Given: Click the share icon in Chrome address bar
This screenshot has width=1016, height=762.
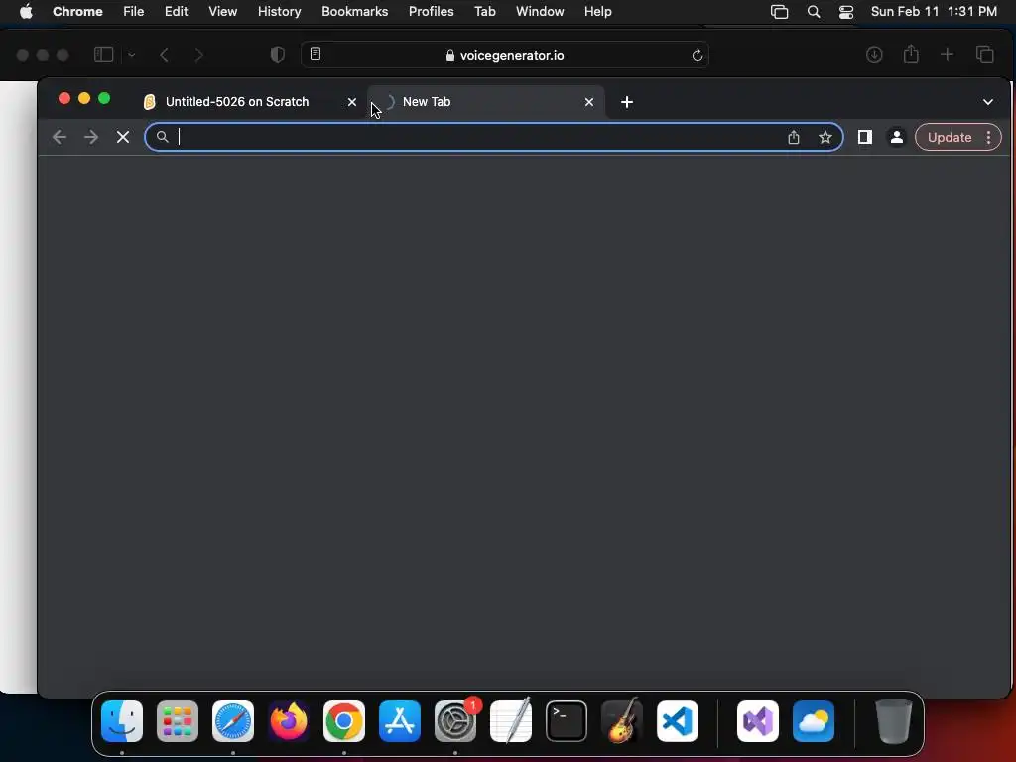Looking at the screenshot, I should point(793,137).
